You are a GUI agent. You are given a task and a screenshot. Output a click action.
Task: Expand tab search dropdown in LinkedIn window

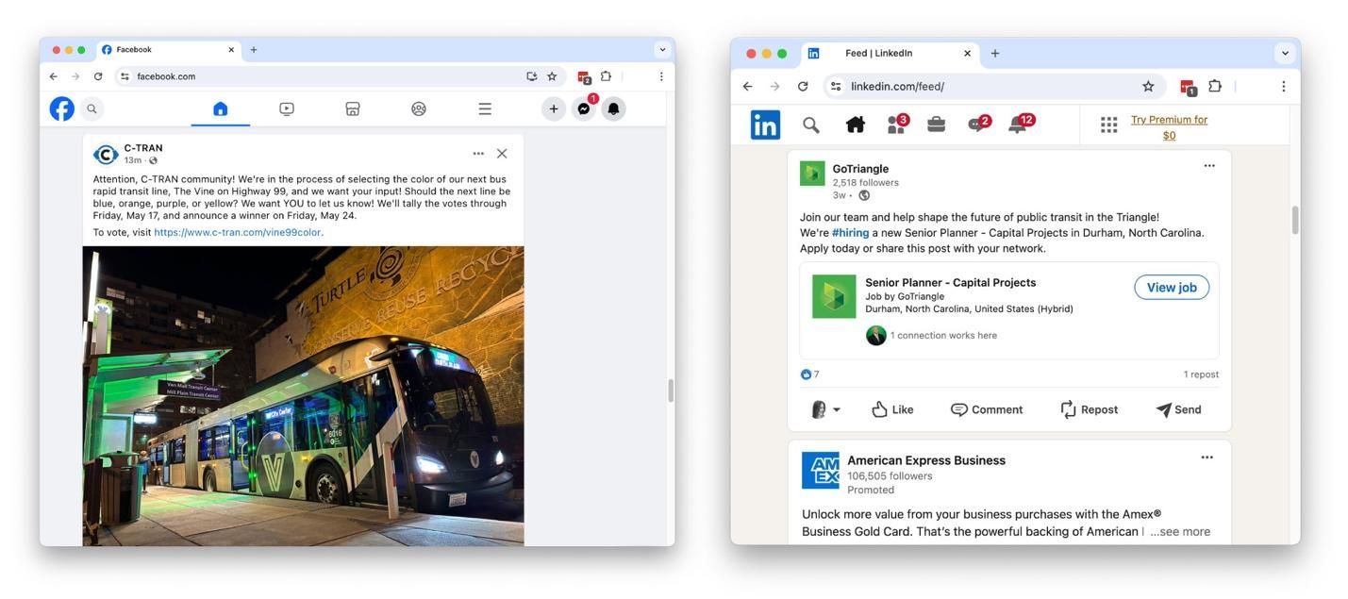[x=1285, y=54]
